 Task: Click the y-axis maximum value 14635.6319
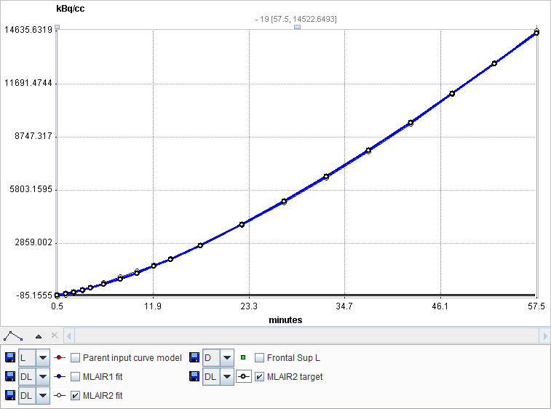pos(28,30)
